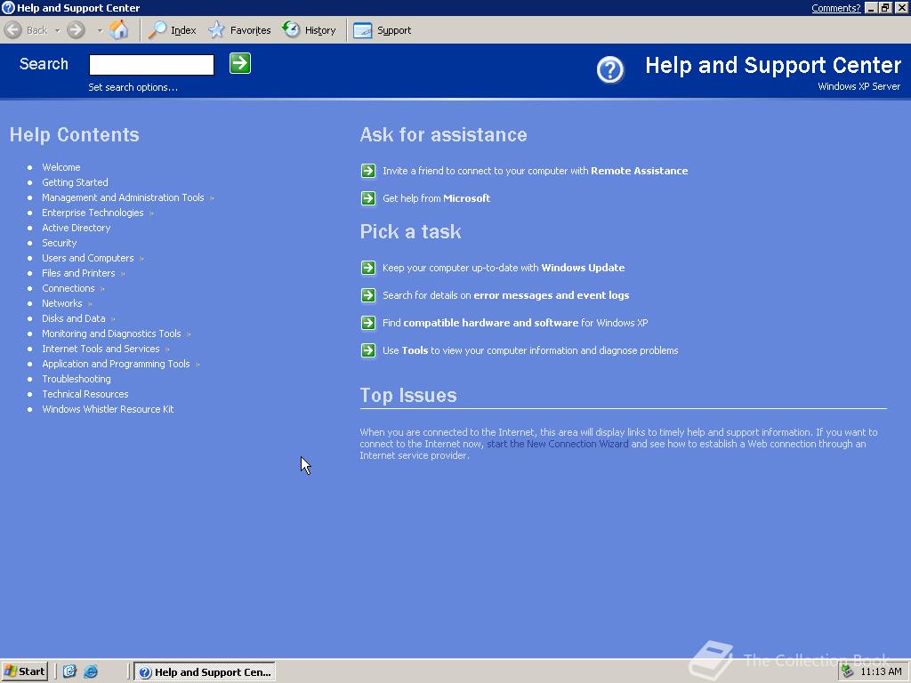
Task: Click the Support notepad icon
Action: (363, 30)
